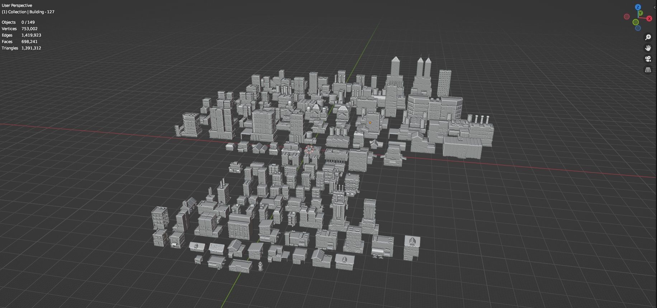Screen dimensions: 657x308
Task: Click the negative Y gizmo circle
Action: point(636,22)
